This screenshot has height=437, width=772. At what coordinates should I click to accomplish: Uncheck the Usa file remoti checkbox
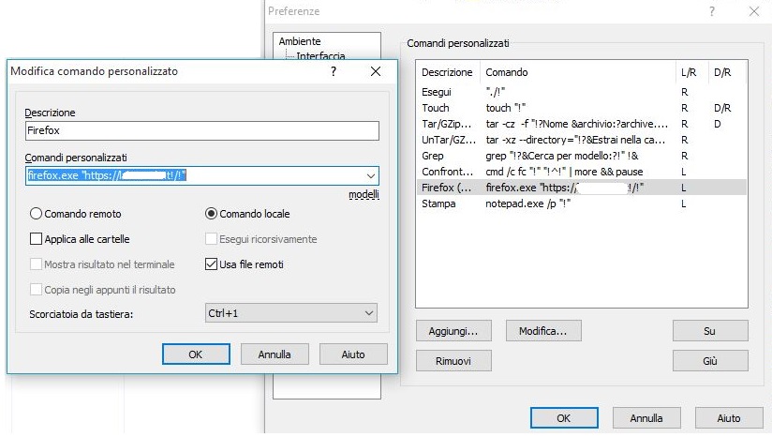(211, 264)
